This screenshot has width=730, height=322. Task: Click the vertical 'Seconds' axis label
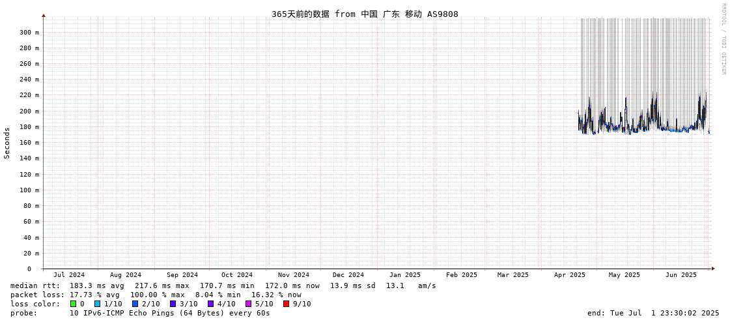(7, 143)
